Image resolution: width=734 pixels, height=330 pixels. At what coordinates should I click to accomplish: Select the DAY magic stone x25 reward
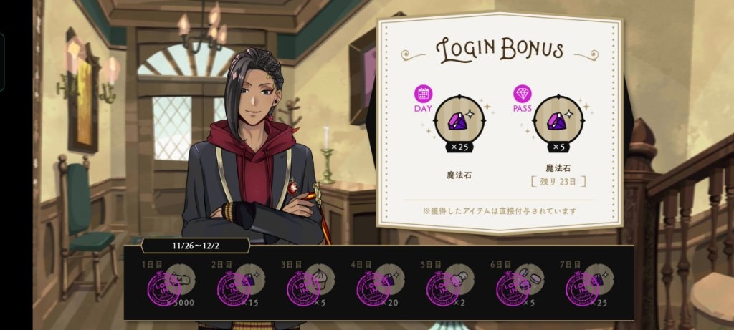(x=458, y=120)
